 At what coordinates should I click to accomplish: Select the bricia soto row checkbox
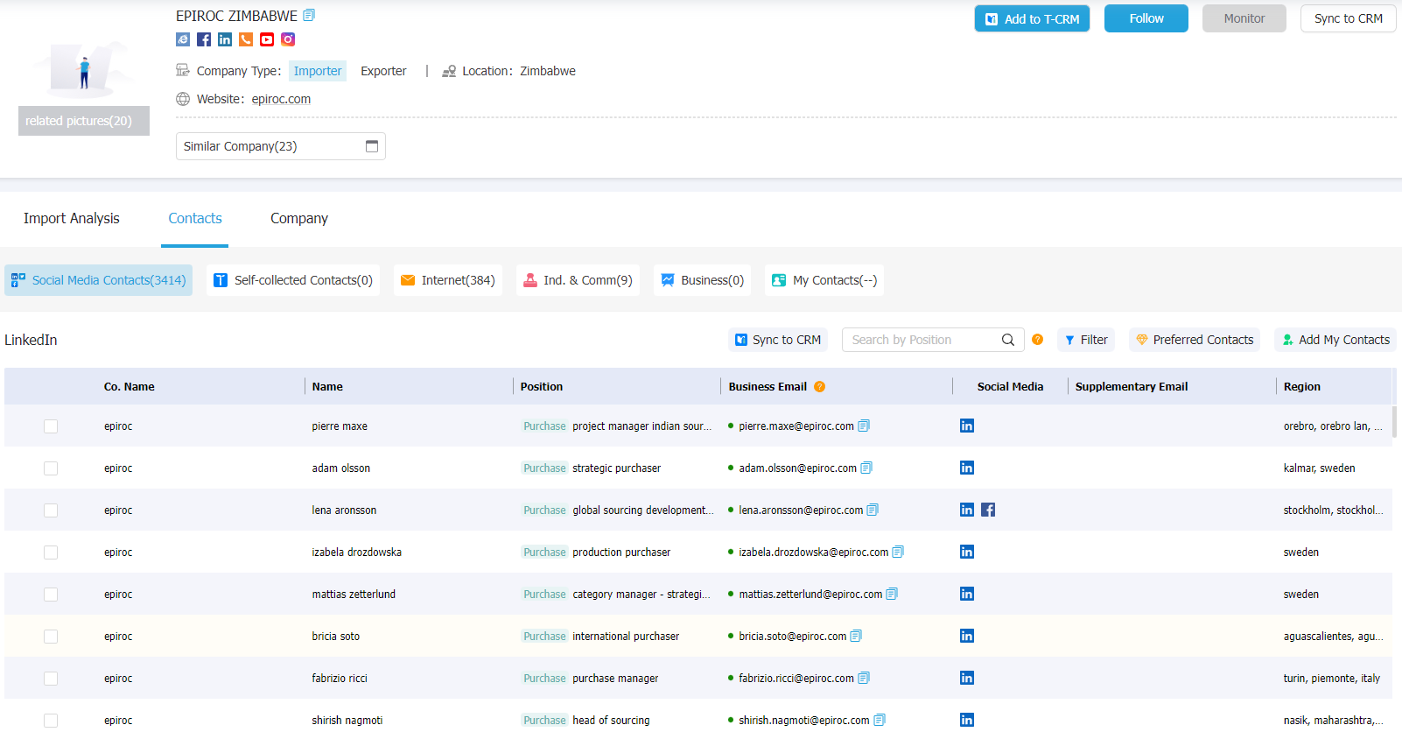[51, 637]
